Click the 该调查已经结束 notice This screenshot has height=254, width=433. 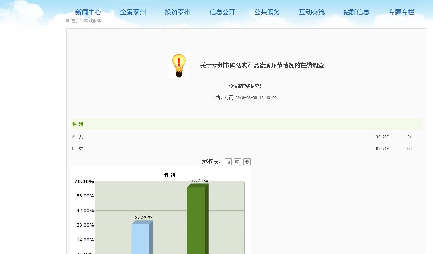[245, 86]
